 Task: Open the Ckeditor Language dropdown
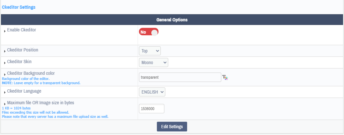(152, 92)
